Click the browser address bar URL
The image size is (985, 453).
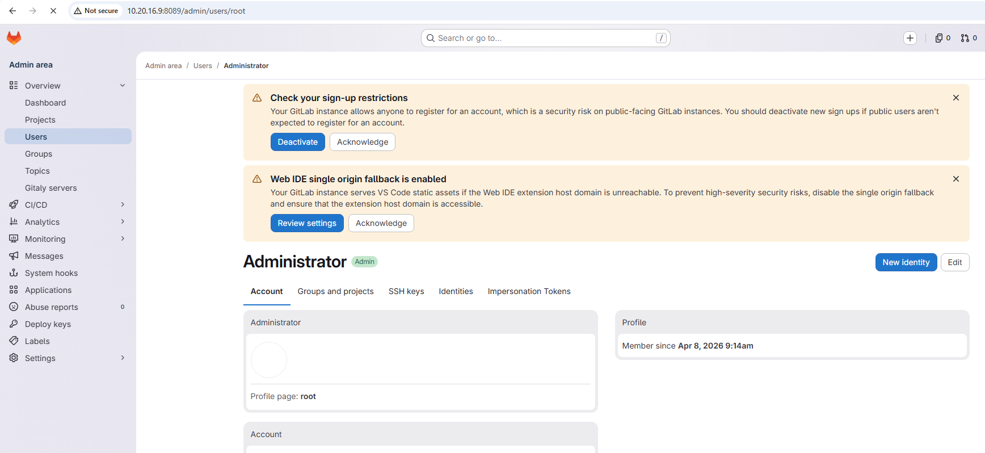click(x=186, y=11)
